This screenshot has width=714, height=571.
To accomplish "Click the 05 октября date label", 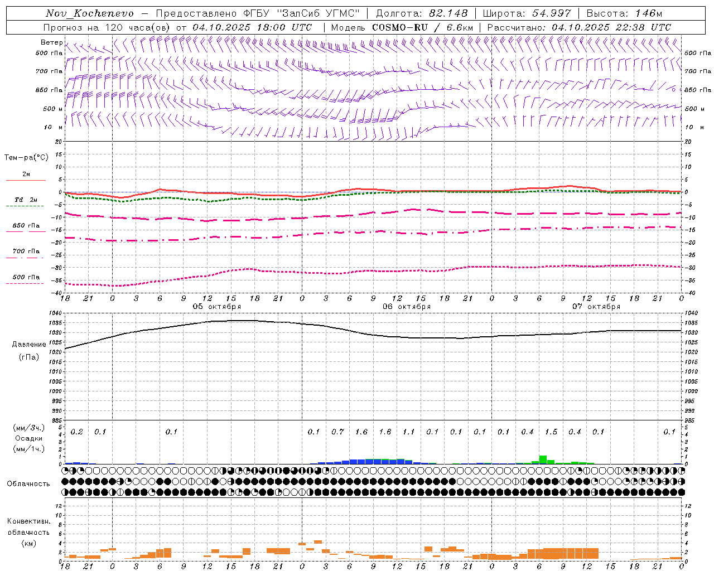I will click(217, 307).
